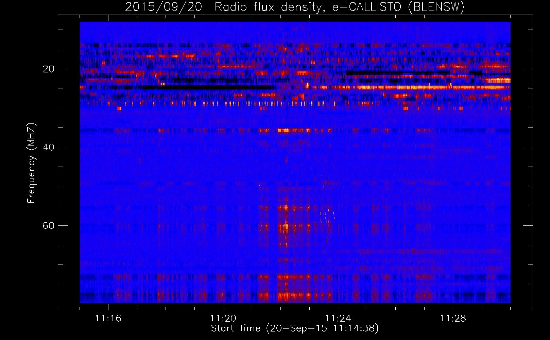This screenshot has height=340, width=550.
Task: Click the 'Frequency (MHZ)' axis label
Action: (31, 163)
